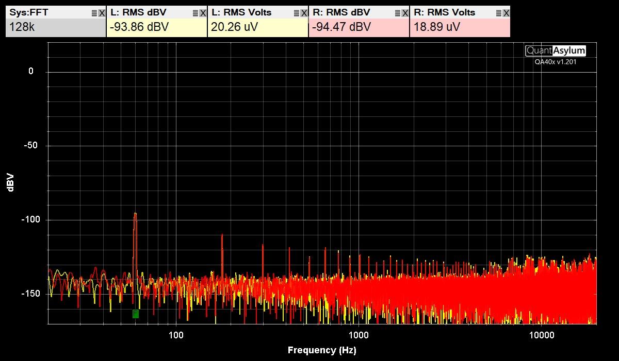Image resolution: width=619 pixels, height=361 pixels.
Task: Select the 18.89 uV right reading
Action: 436,27
